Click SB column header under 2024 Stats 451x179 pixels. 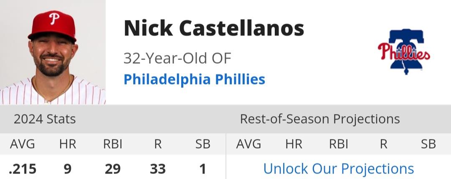(203, 144)
